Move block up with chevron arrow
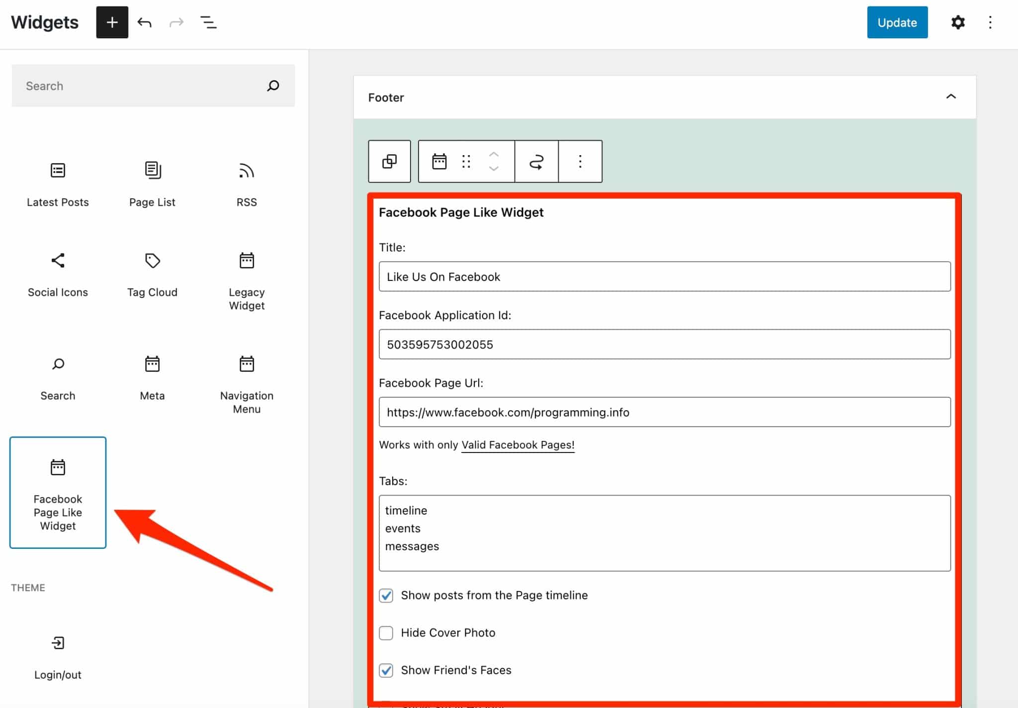Screen dimensions: 1018x708 (494, 155)
